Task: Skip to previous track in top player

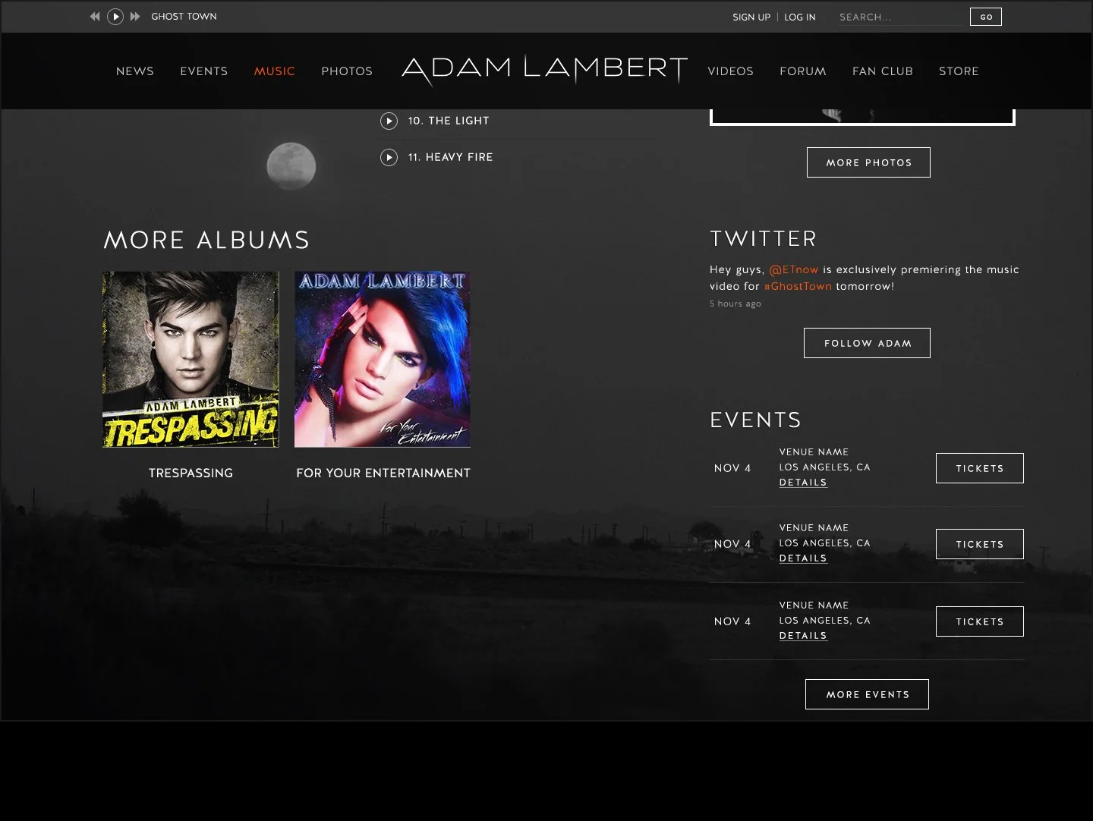Action: point(95,16)
